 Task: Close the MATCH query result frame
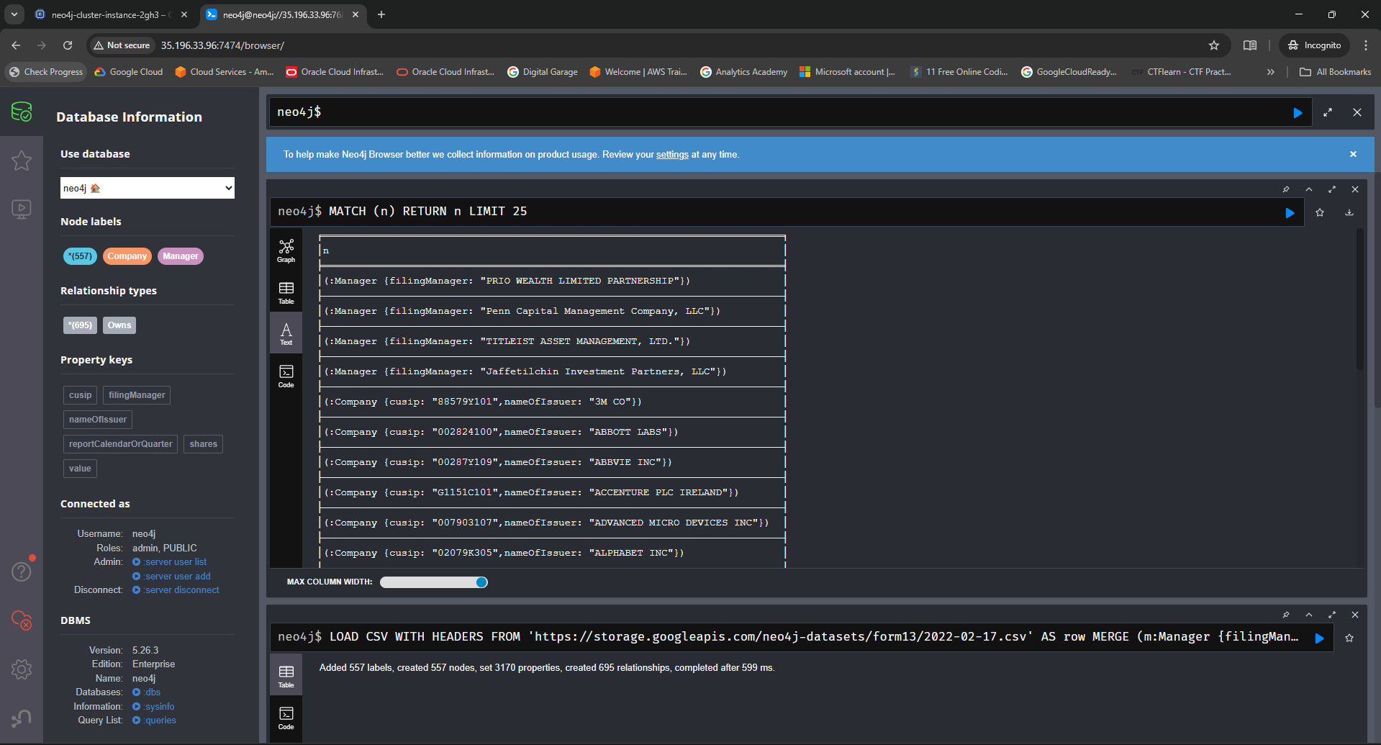1355,189
